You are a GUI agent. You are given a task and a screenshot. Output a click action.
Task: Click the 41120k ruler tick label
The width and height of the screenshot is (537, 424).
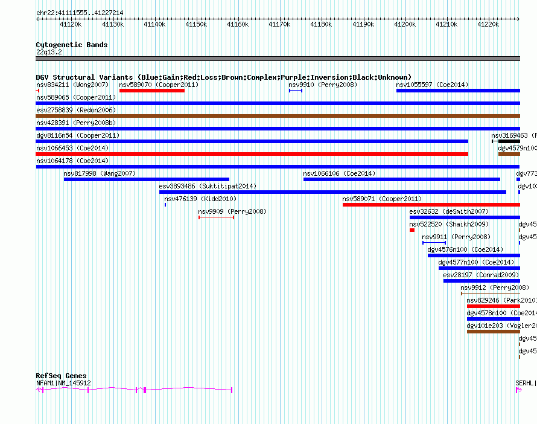click(71, 24)
